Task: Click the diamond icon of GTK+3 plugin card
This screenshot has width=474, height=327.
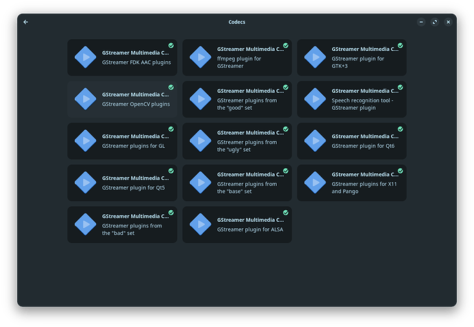Action: [x=315, y=57]
